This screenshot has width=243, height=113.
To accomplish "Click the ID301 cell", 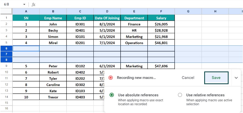I will click(80, 24).
